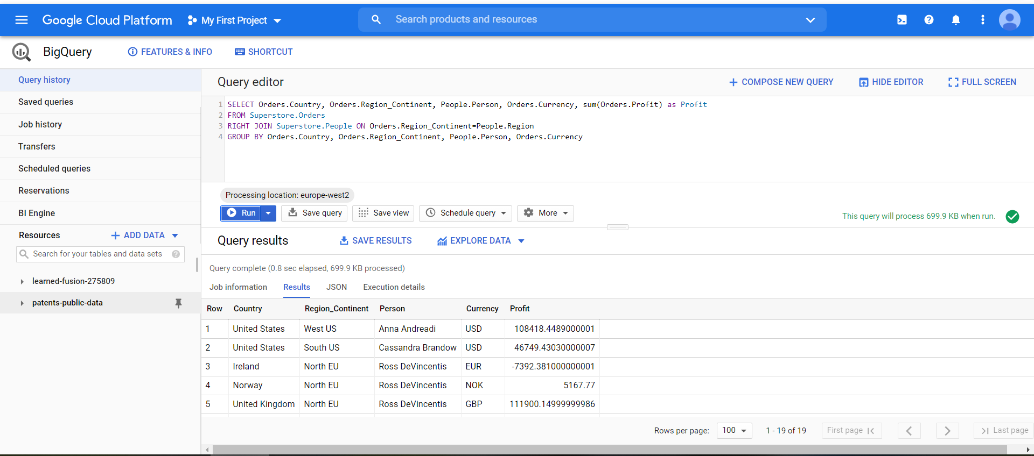
Task: Click the search magnifier icon in top bar
Action: pos(376,19)
